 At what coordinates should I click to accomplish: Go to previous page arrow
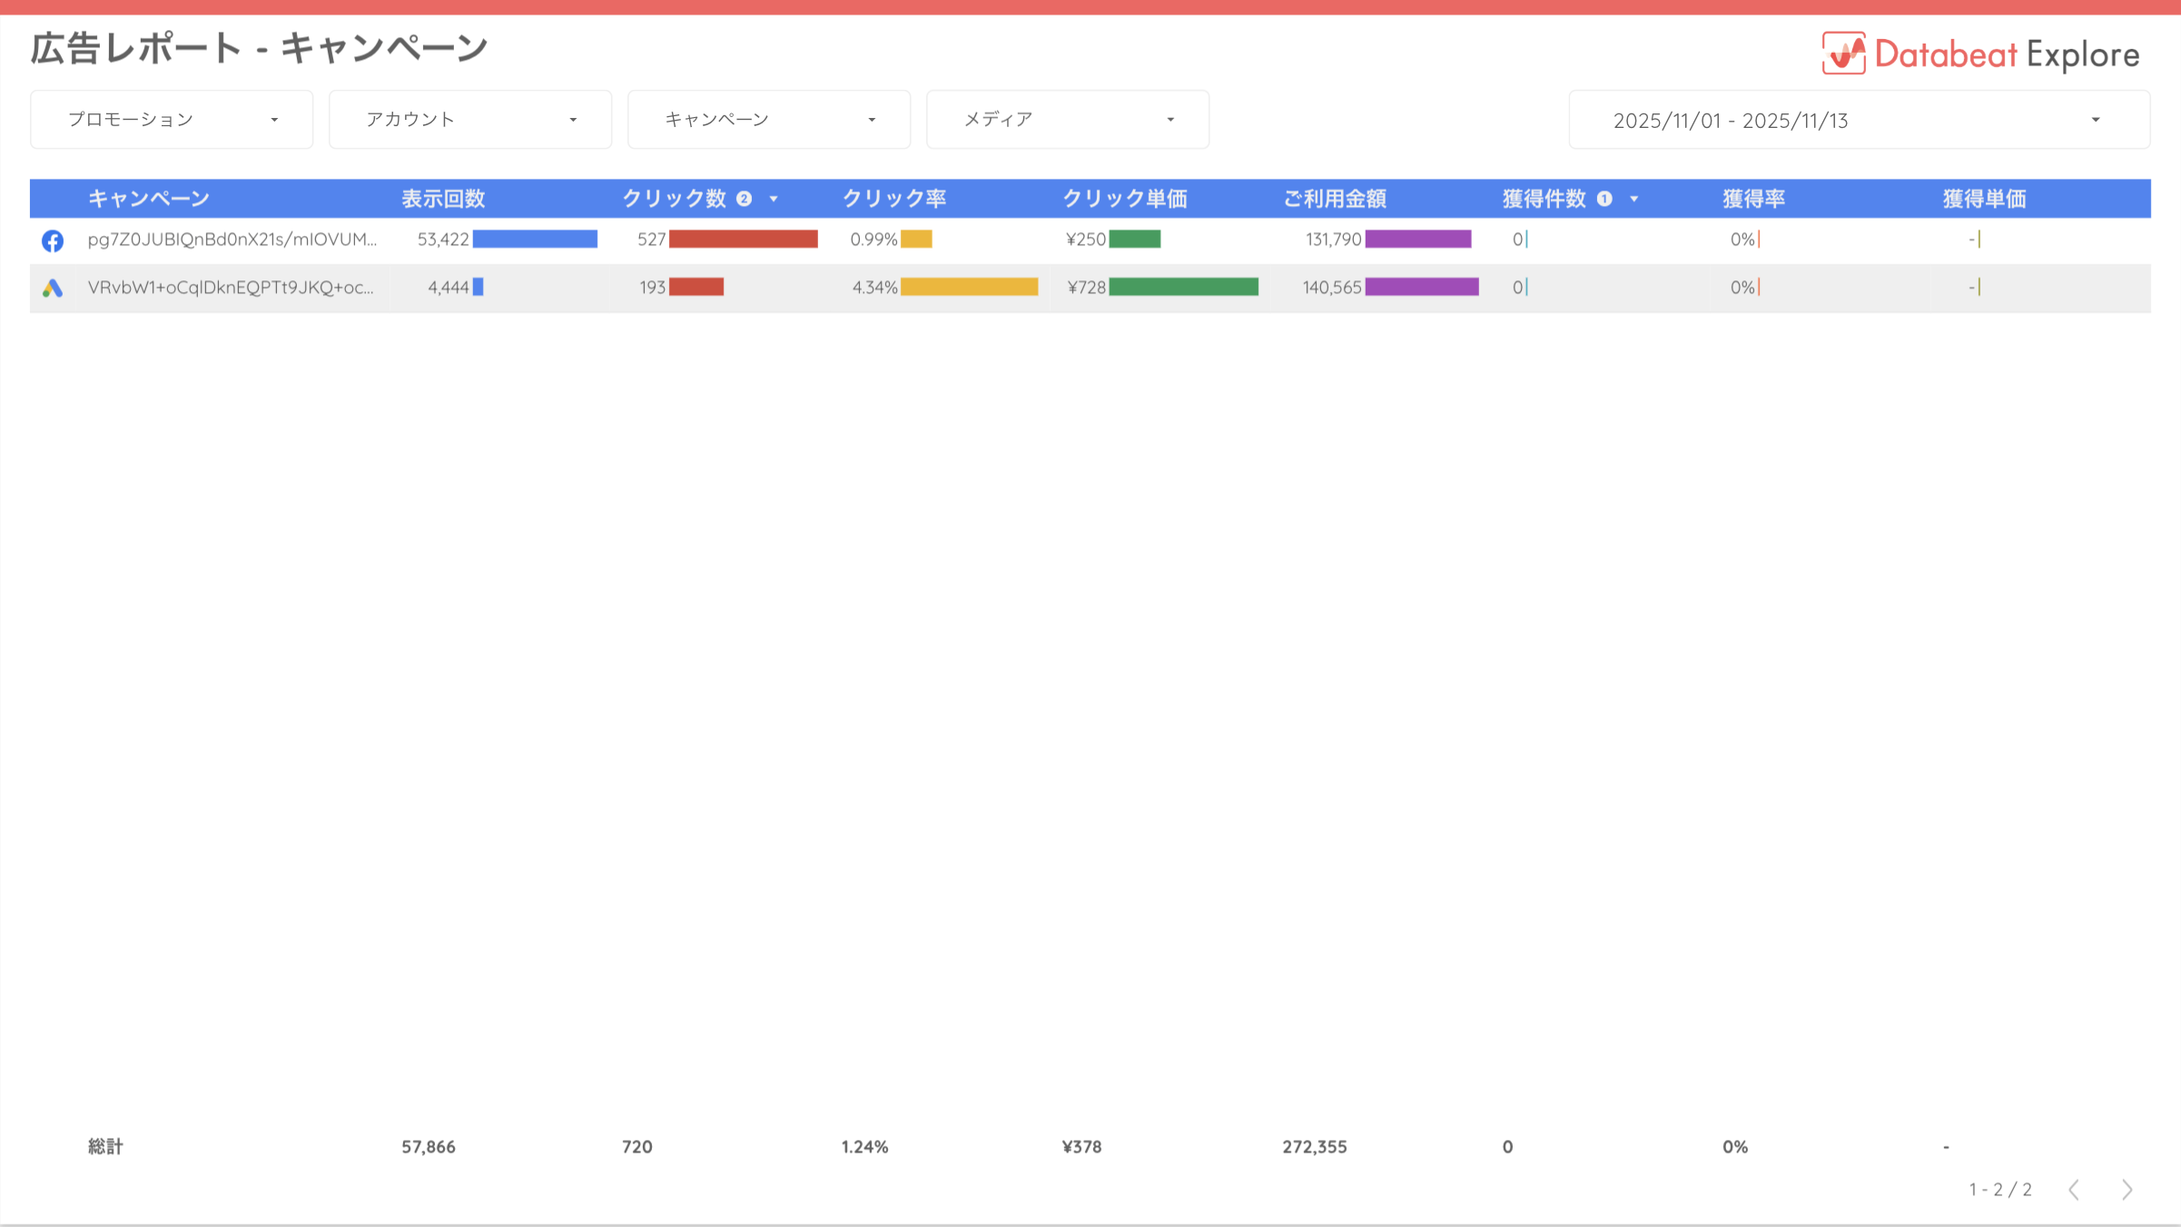click(2074, 1190)
